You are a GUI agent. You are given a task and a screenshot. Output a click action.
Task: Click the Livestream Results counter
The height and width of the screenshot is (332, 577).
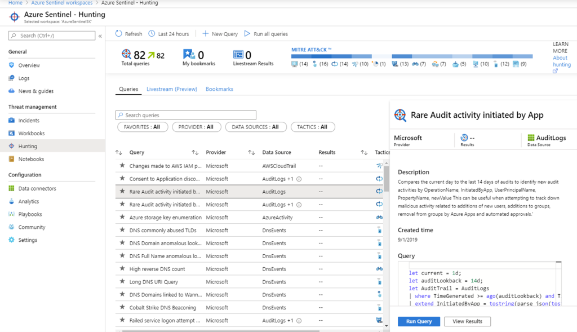tap(253, 58)
